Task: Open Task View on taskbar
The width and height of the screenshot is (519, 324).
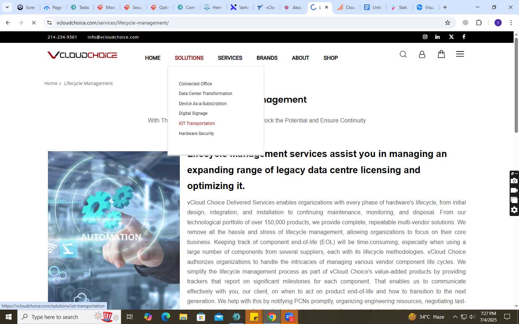Action: click(x=130, y=317)
